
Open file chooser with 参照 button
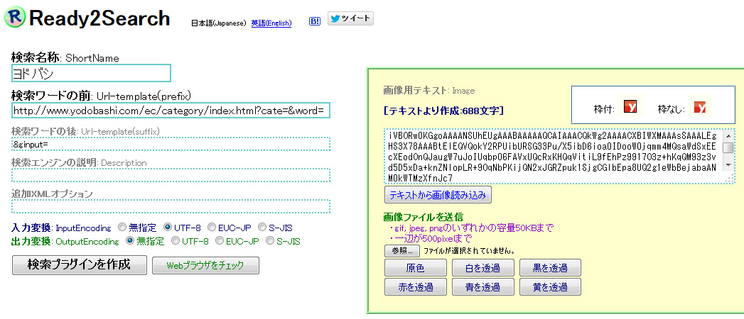[x=401, y=250]
